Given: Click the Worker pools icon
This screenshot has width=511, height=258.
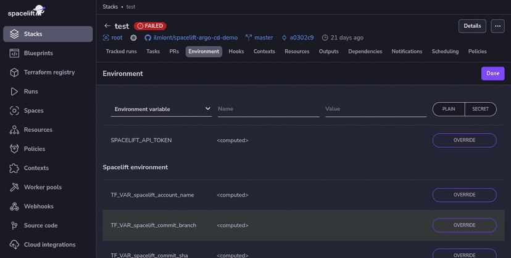Looking at the screenshot, I should (x=14, y=187).
